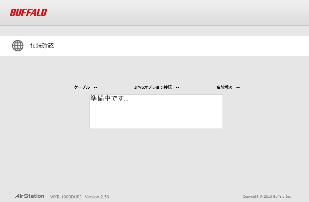The height and width of the screenshot is (202, 309).
Task: Click the Copyright 2019 Buffalo Inc. notice
Action: (x=267, y=197)
